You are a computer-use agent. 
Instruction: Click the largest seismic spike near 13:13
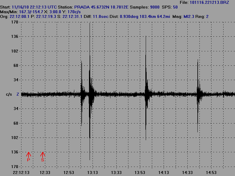point(90,91)
